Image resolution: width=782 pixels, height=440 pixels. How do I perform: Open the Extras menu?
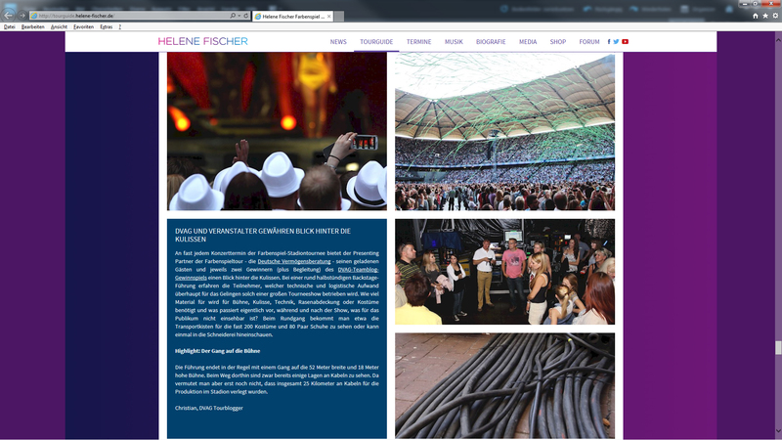click(x=106, y=26)
